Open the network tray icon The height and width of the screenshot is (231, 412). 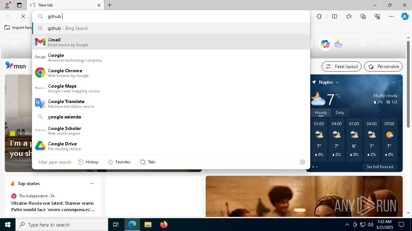[x=363, y=225]
